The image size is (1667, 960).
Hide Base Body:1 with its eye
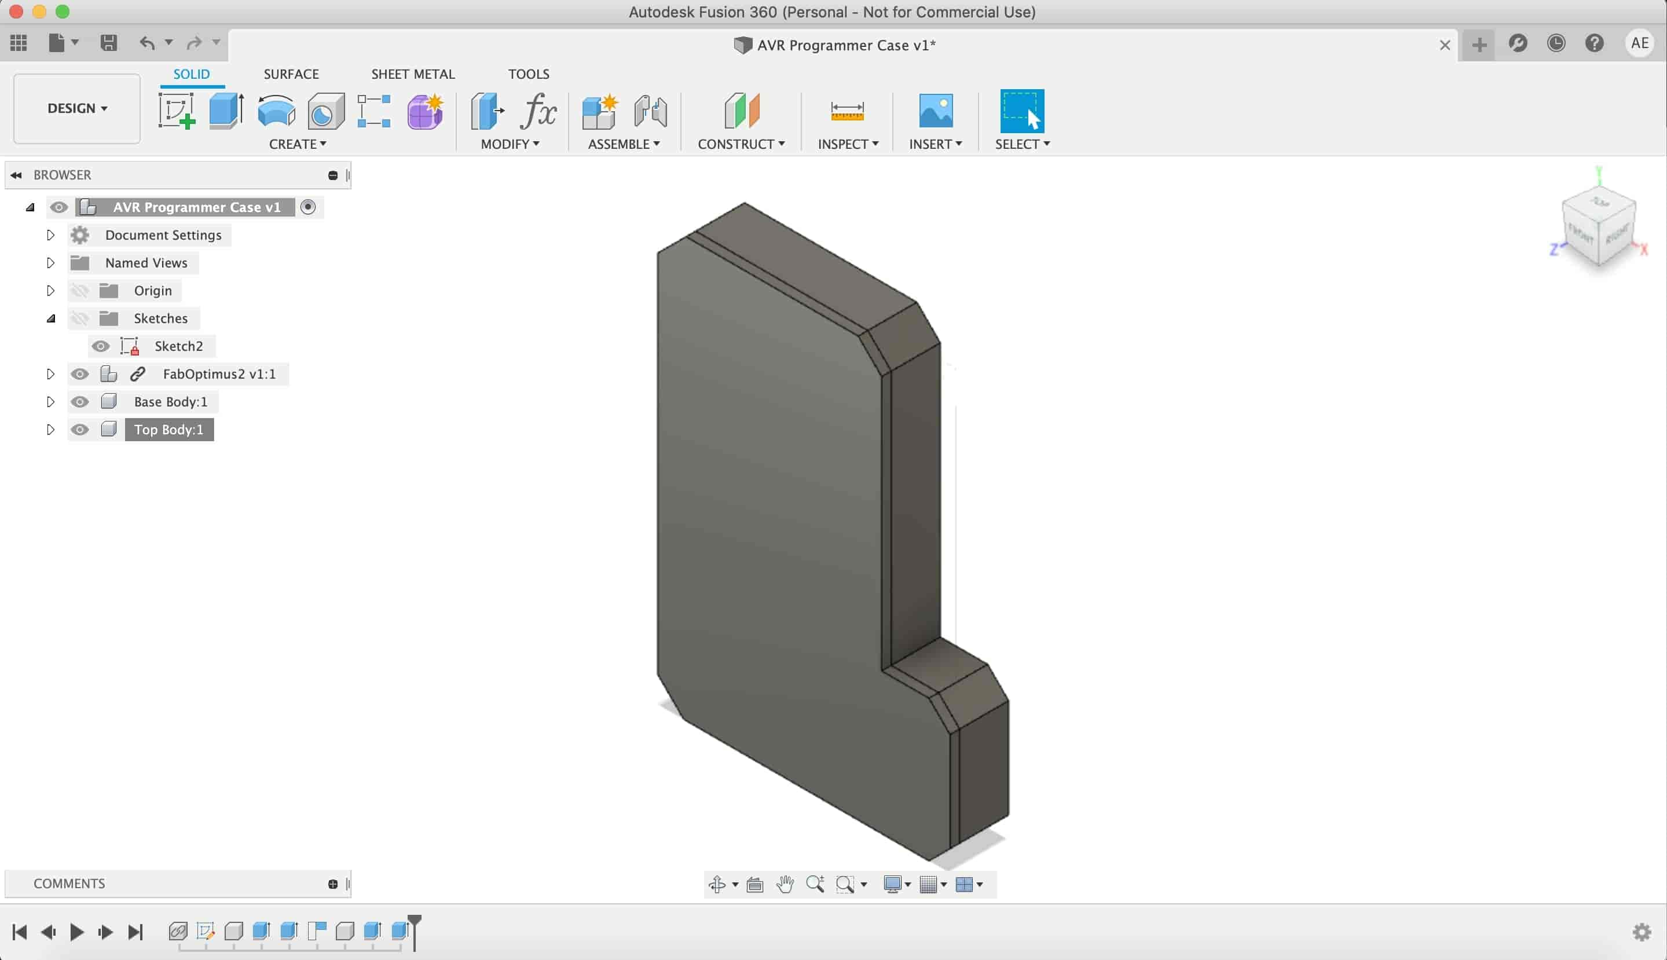pyautogui.click(x=80, y=401)
